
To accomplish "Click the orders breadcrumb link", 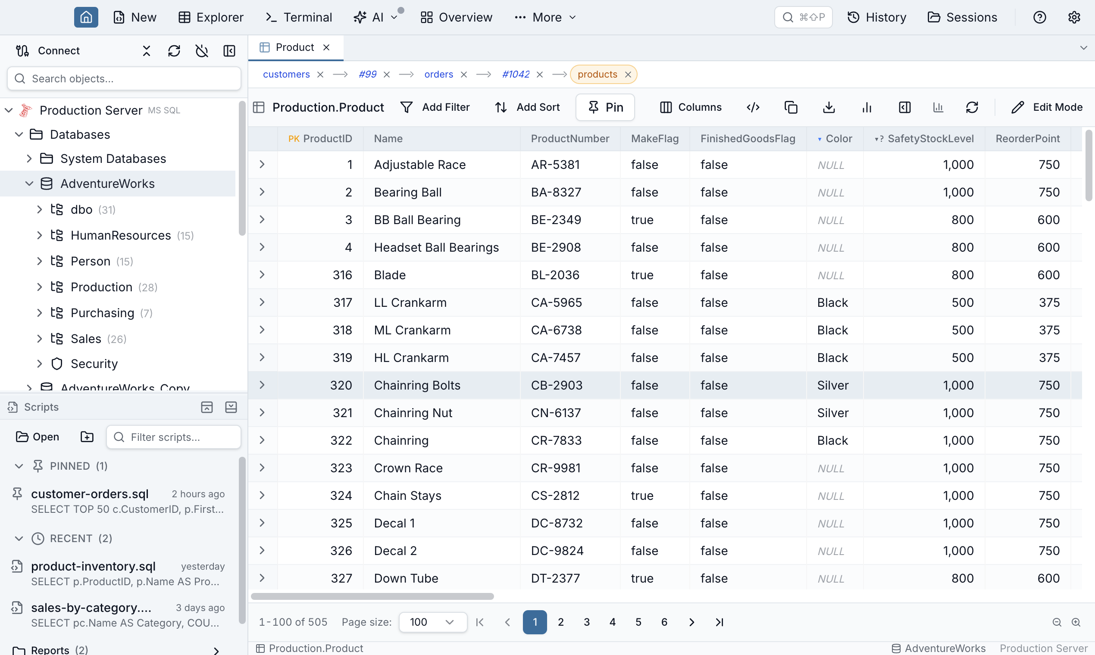I will click(438, 74).
